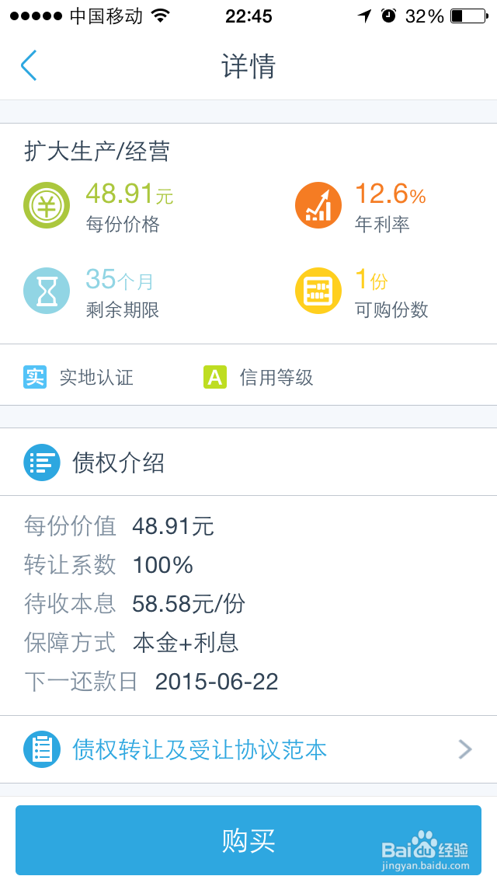Tap the Wi-Fi status icon

[161, 16]
